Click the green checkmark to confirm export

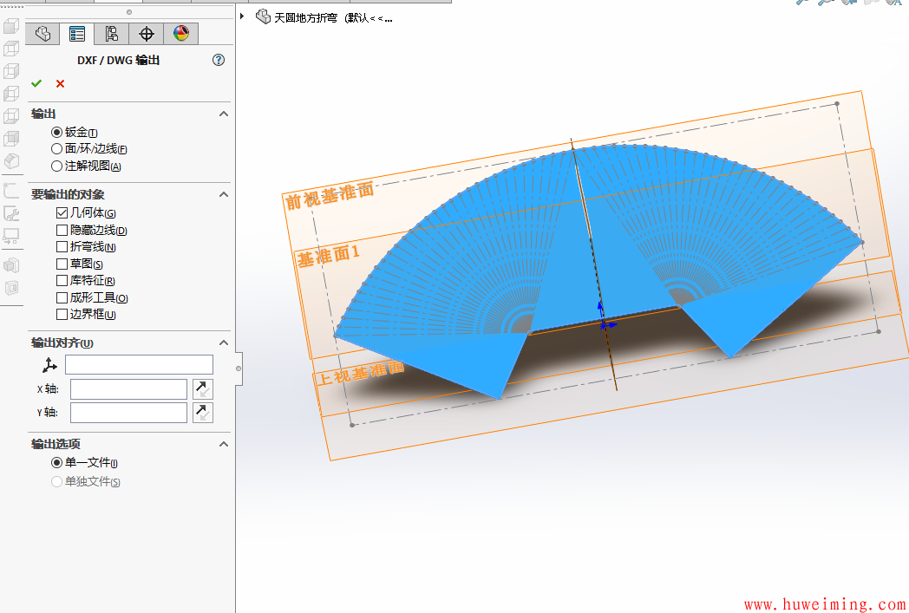pos(36,83)
